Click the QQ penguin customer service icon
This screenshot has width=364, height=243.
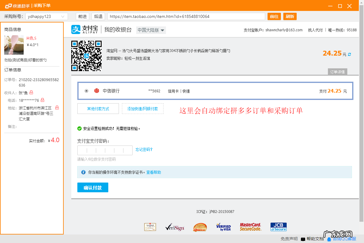pyautogui.click(x=329, y=239)
